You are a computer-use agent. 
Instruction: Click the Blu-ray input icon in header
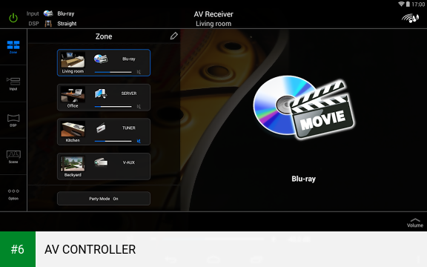click(x=48, y=13)
